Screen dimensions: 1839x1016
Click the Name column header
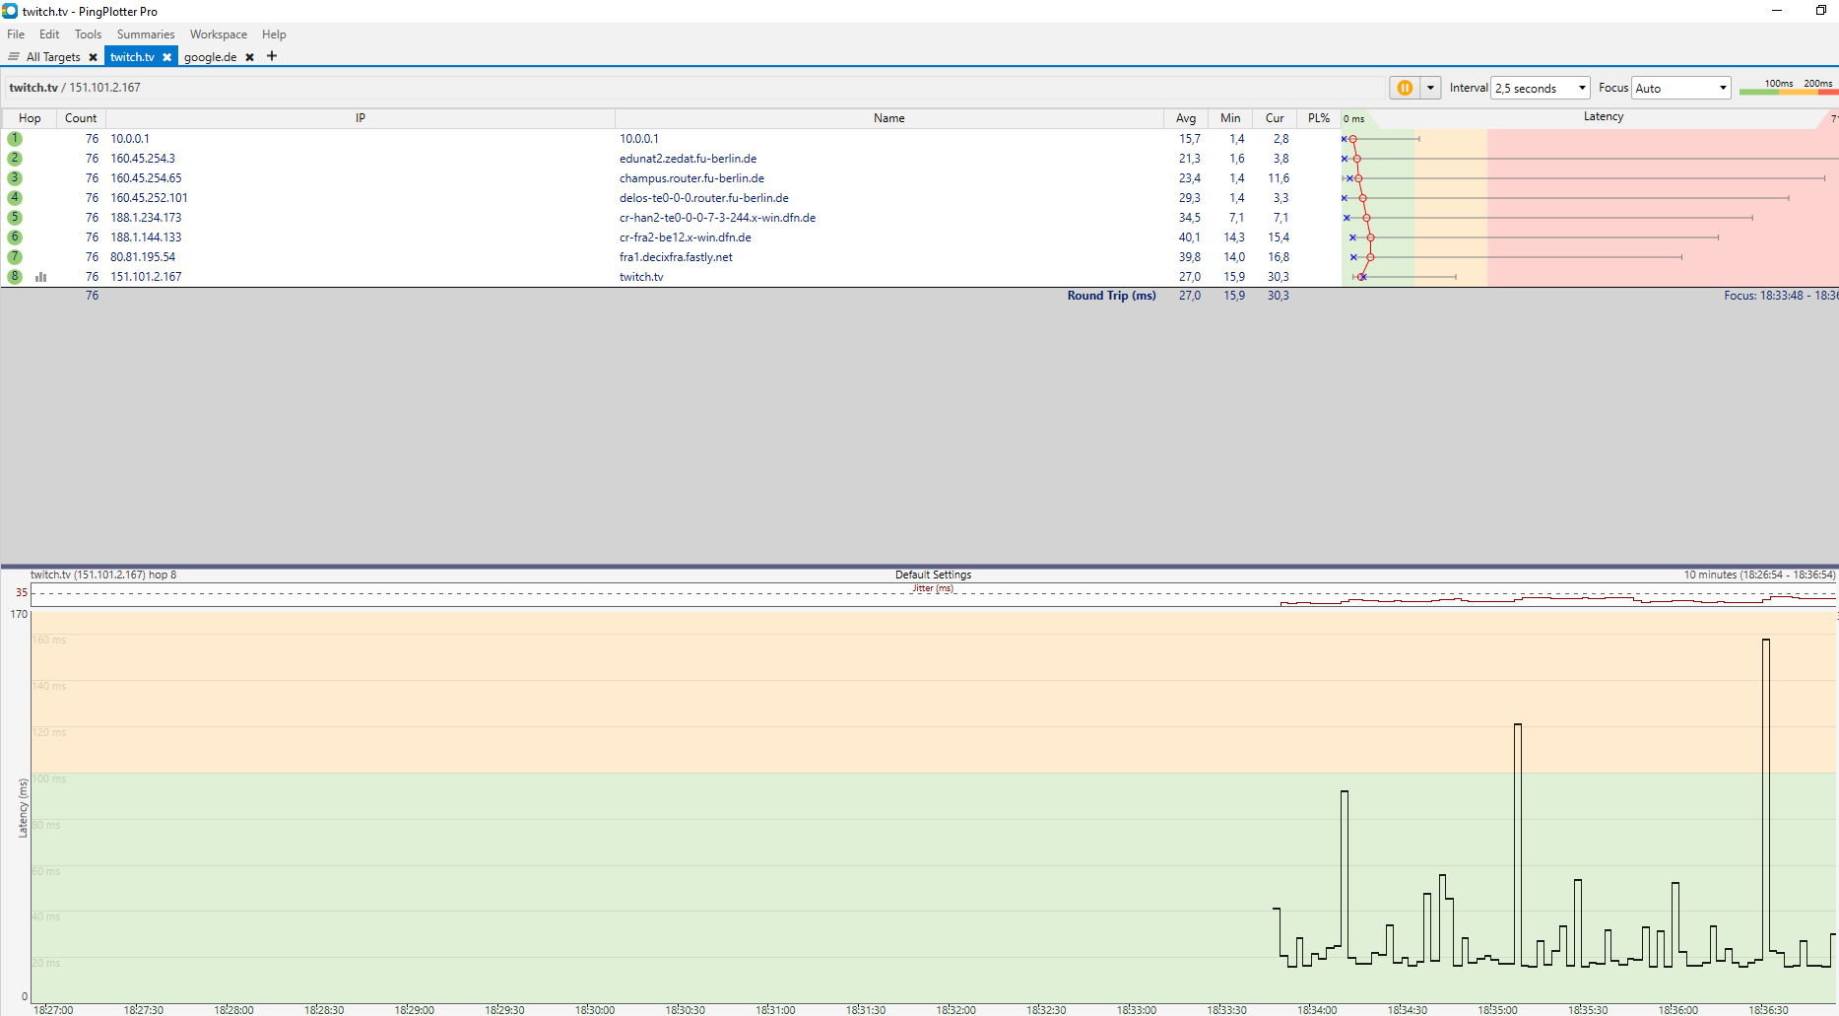(888, 118)
